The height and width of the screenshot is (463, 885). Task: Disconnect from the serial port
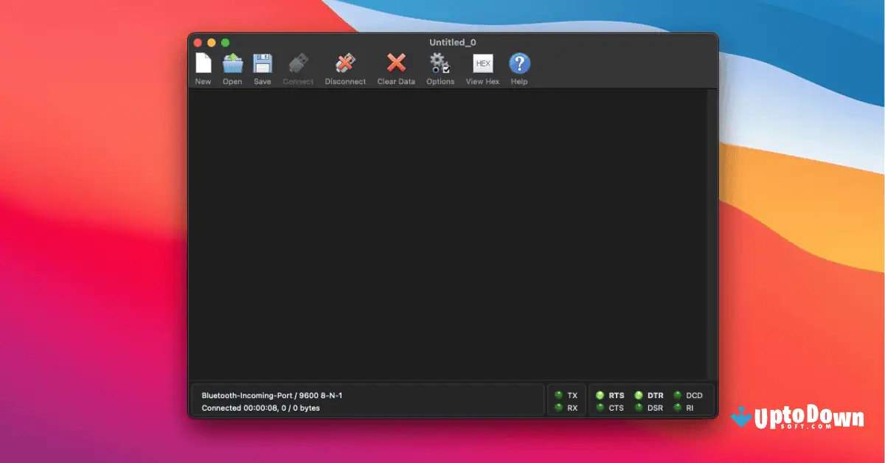click(x=345, y=66)
